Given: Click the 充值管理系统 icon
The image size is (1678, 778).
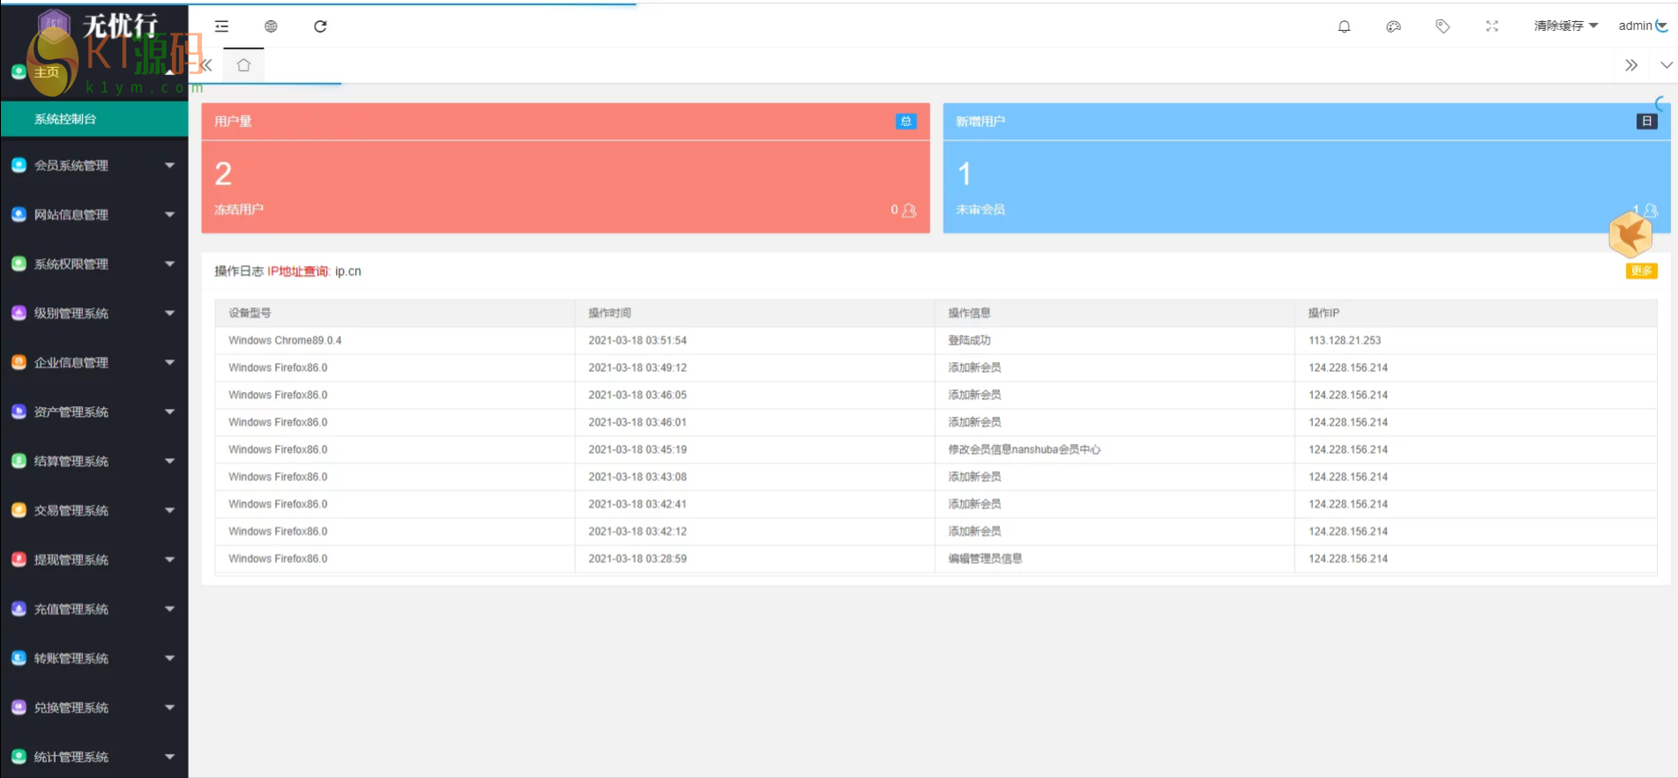Looking at the screenshot, I should click(19, 609).
